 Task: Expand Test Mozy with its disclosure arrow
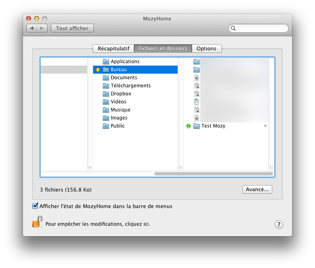(x=266, y=126)
